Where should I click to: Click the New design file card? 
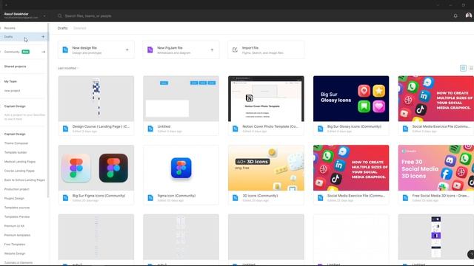click(96, 50)
